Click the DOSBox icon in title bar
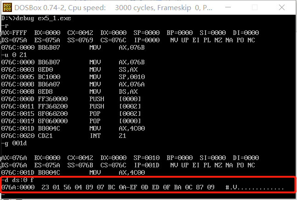Screen dimensions: 297x200 7,7
